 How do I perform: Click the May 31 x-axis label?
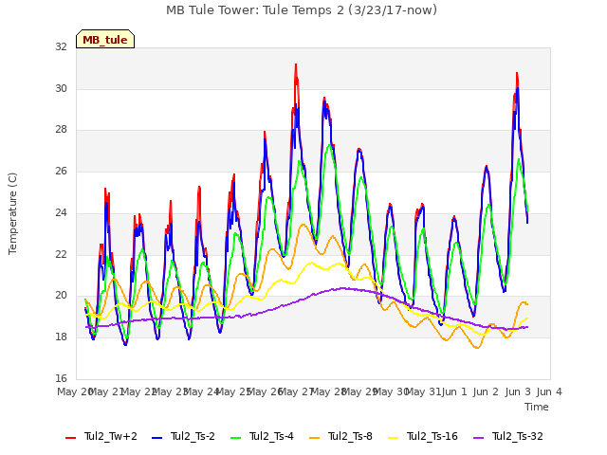pyautogui.click(x=423, y=391)
